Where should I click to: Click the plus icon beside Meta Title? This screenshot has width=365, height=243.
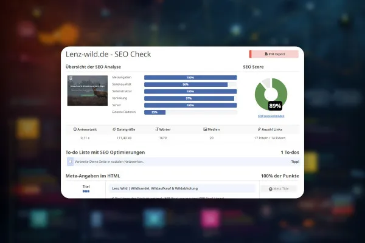tap(271, 189)
